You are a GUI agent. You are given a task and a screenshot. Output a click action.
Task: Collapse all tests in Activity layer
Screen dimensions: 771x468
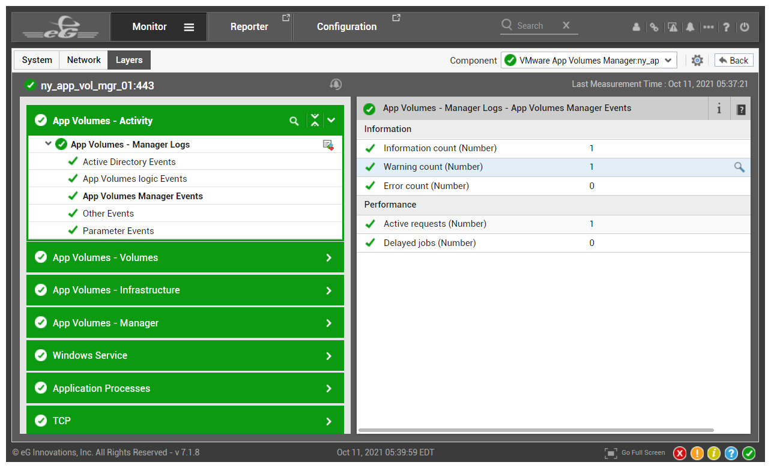(315, 121)
